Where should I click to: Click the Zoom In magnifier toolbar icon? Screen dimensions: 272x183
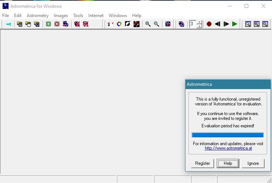pos(148,24)
